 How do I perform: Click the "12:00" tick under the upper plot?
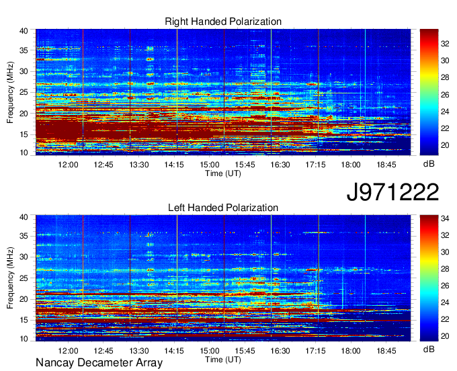coord(68,165)
